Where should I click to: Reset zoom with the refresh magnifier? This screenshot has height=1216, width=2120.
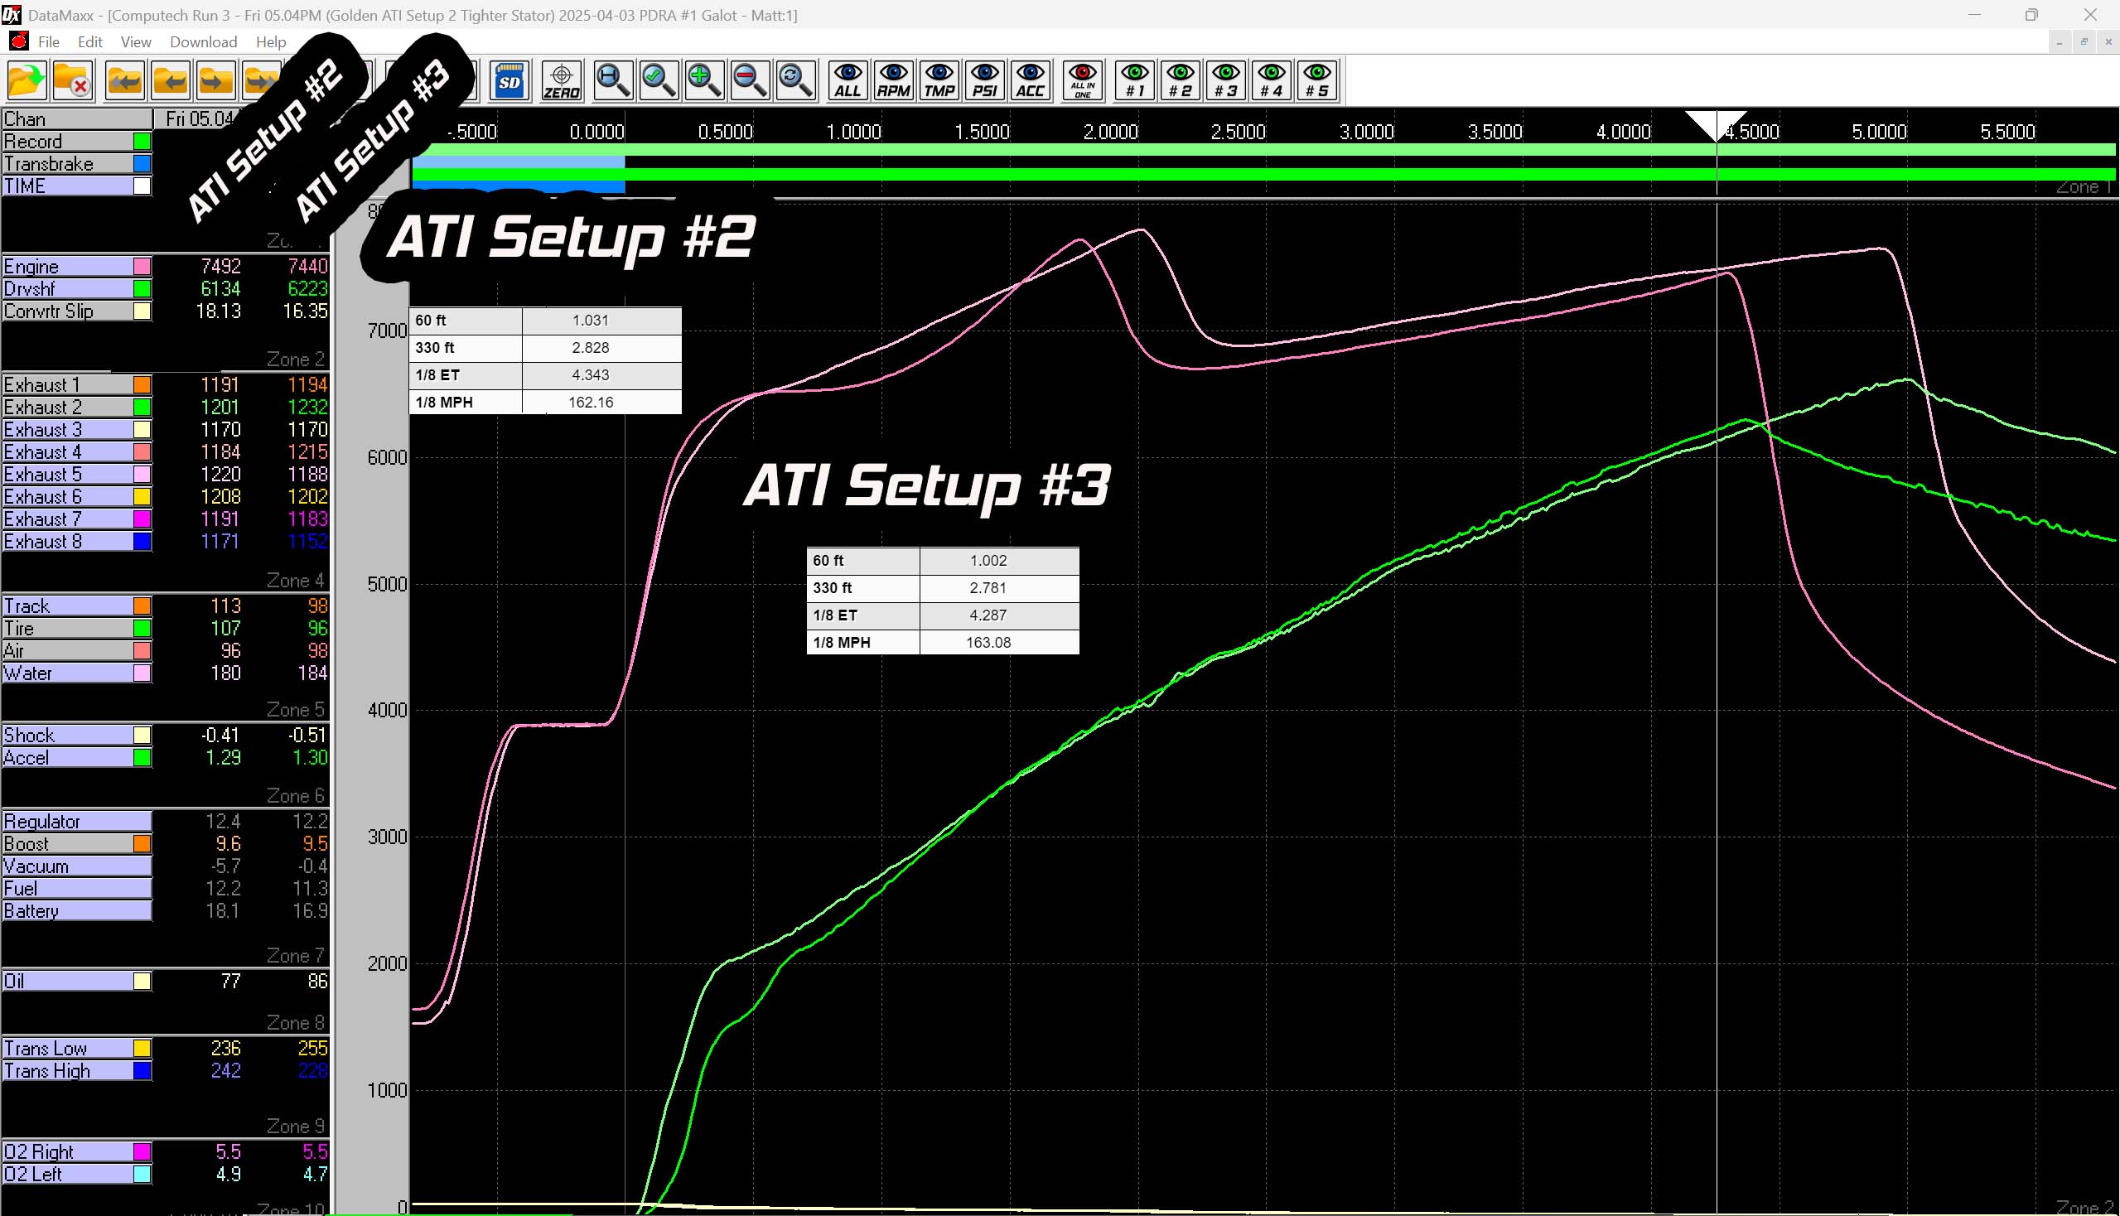(x=795, y=81)
